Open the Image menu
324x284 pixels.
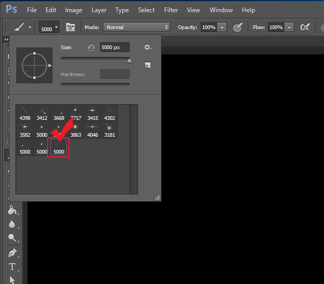coord(74,10)
